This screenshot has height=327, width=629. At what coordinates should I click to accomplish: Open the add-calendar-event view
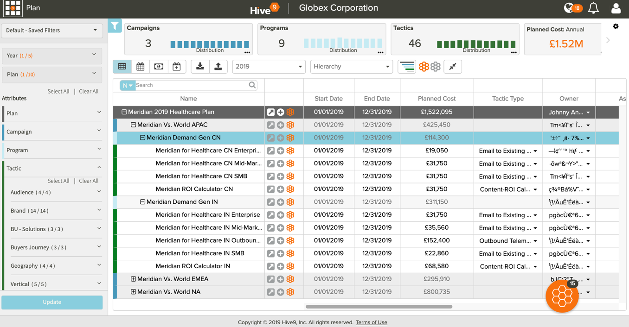[177, 67]
